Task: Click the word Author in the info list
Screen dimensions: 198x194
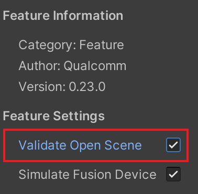Action: (x=39, y=66)
